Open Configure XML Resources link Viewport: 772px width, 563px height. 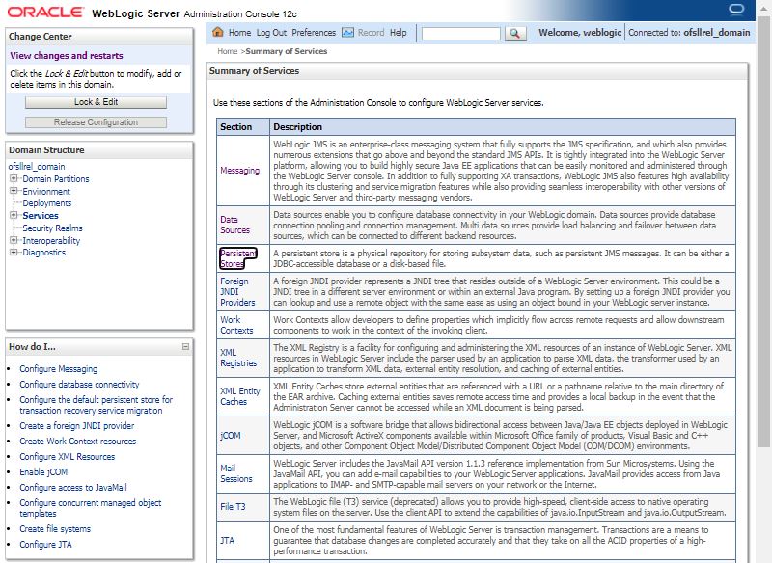pyautogui.click(x=67, y=456)
